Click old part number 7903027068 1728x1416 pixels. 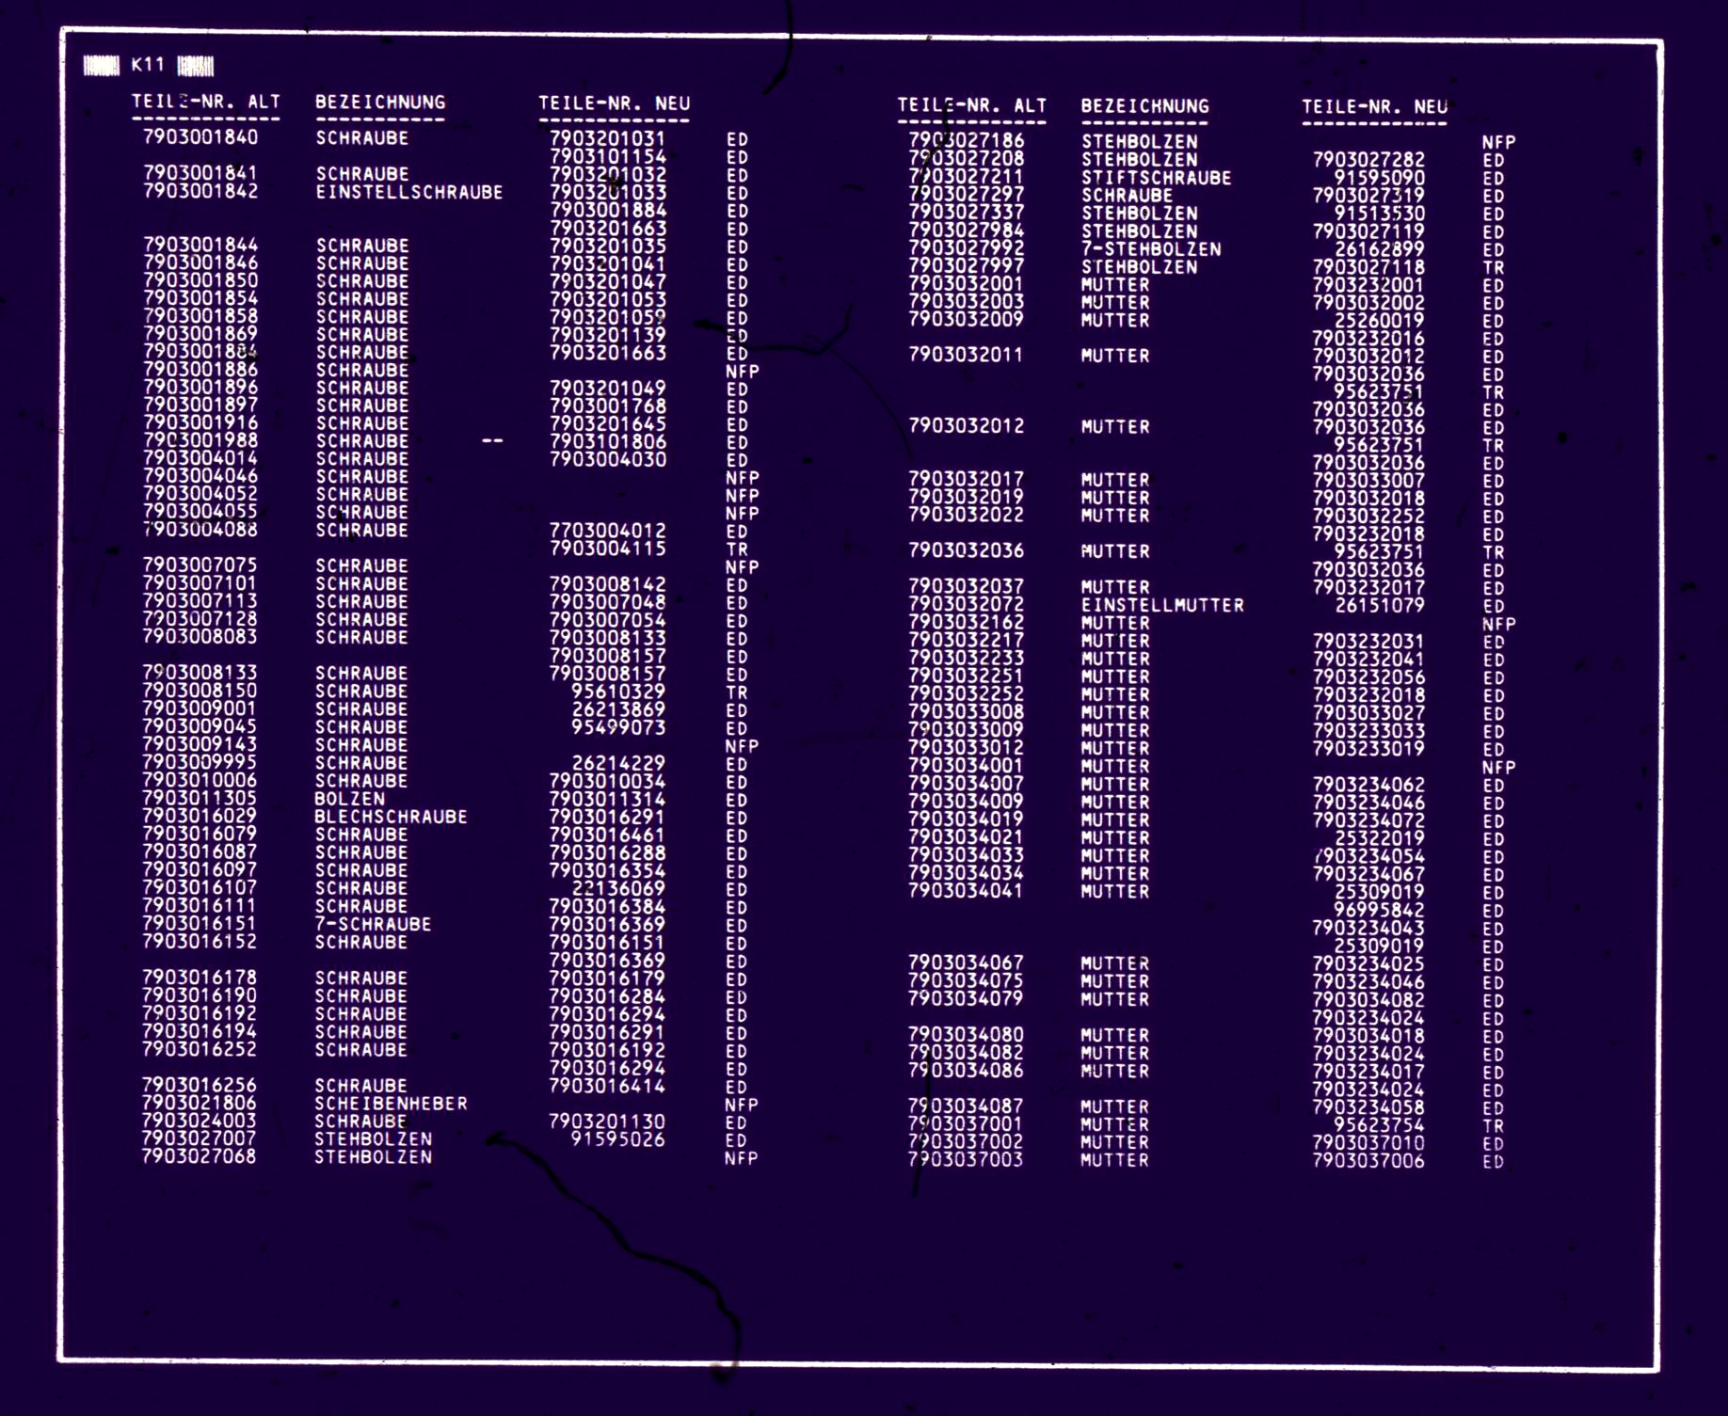pos(199,1156)
